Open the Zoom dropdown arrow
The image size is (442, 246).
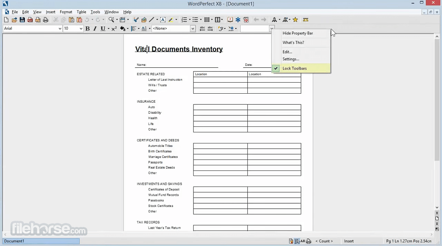pyautogui.click(x=117, y=20)
